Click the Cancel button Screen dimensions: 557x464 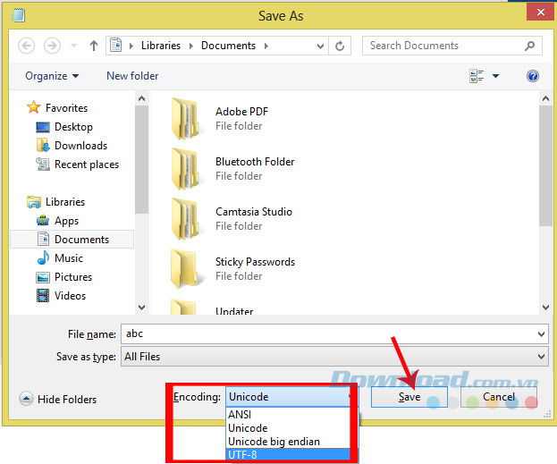pos(499,397)
